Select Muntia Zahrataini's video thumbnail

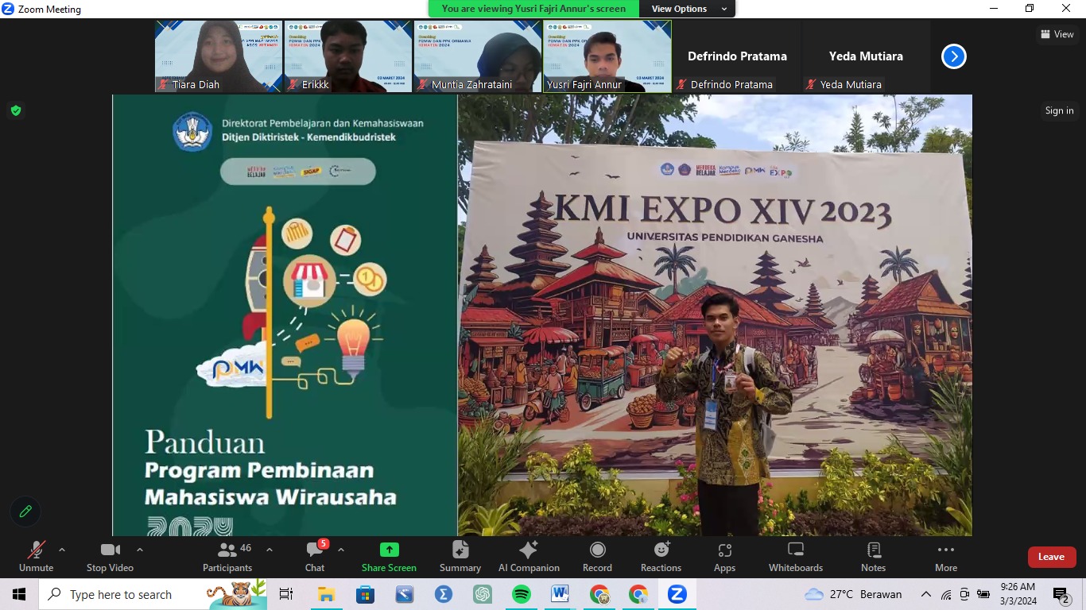[478, 56]
